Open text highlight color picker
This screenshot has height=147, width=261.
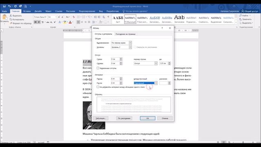tap(65, 22)
